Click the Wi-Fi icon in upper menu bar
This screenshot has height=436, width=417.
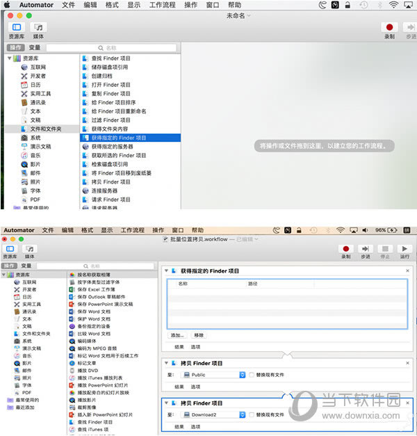(393, 5)
